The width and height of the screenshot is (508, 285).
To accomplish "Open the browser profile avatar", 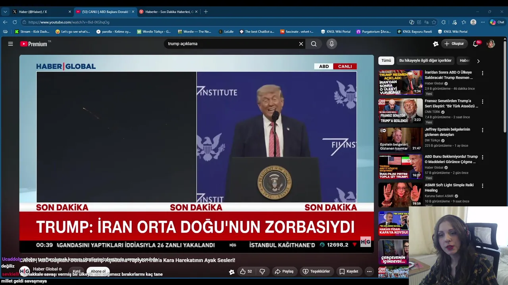I will click(x=473, y=22).
